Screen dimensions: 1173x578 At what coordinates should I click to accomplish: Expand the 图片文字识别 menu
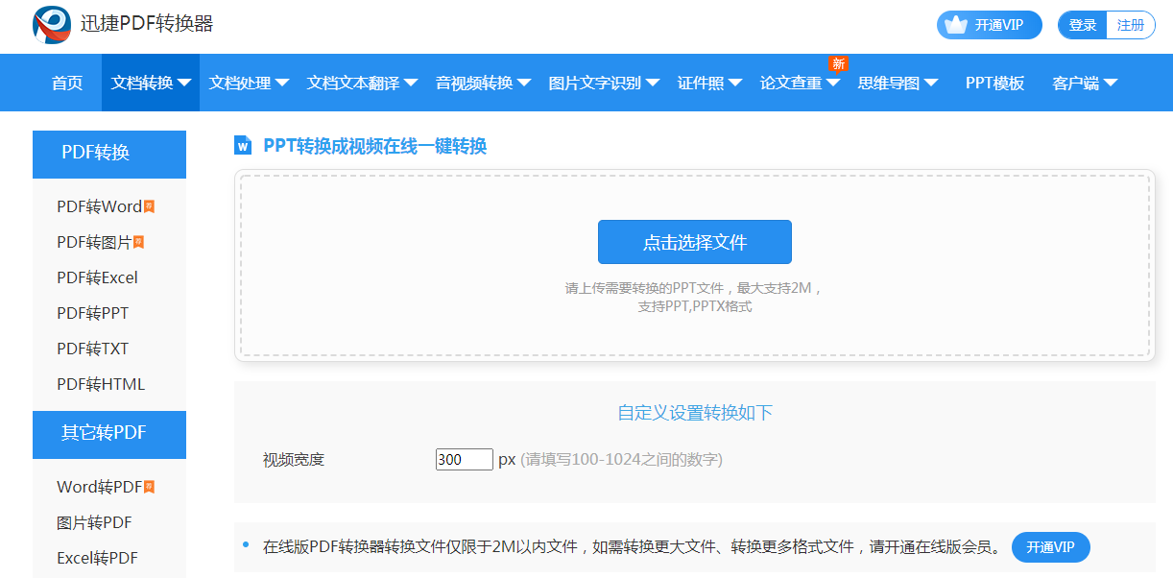pyautogui.click(x=604, y=83)
